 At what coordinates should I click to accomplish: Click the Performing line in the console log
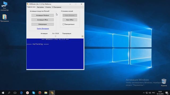(38, 44)
